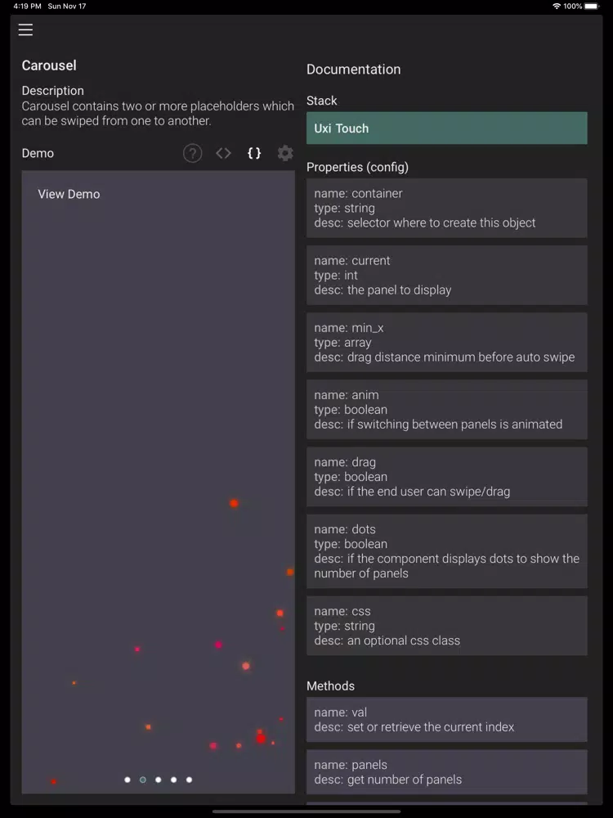Viewport: 613px width, 818px height.
Task: Select the min_x property card
Action: 446,342
